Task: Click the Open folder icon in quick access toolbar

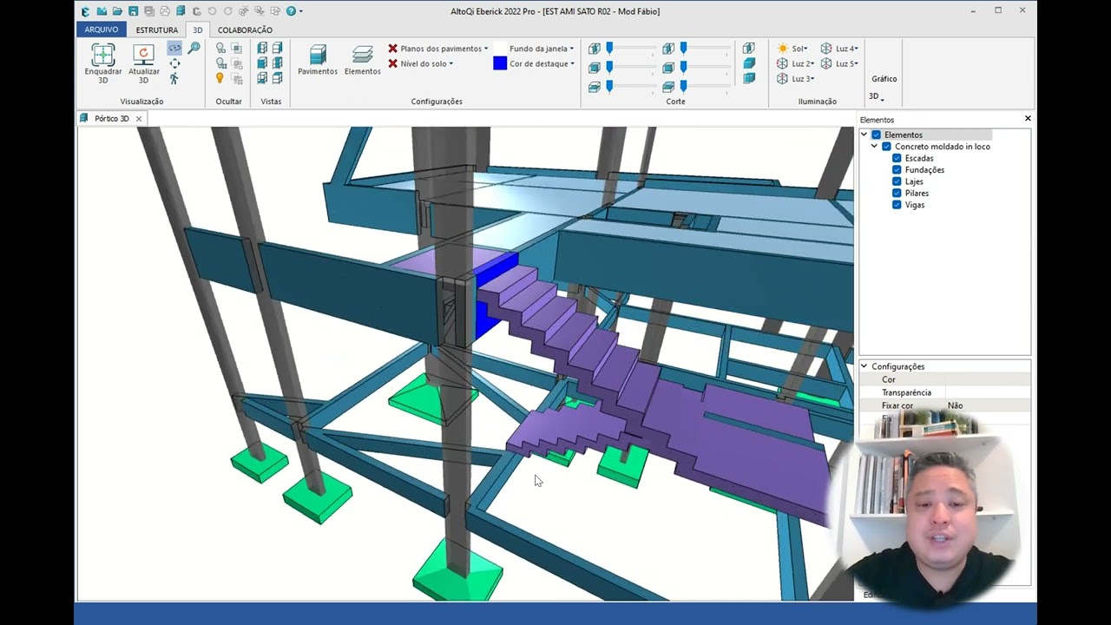Action: click(x=117, y=11)
